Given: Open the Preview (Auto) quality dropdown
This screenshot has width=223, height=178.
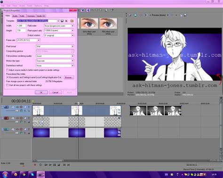Looking at the screenshot, I should pos(167,15).
